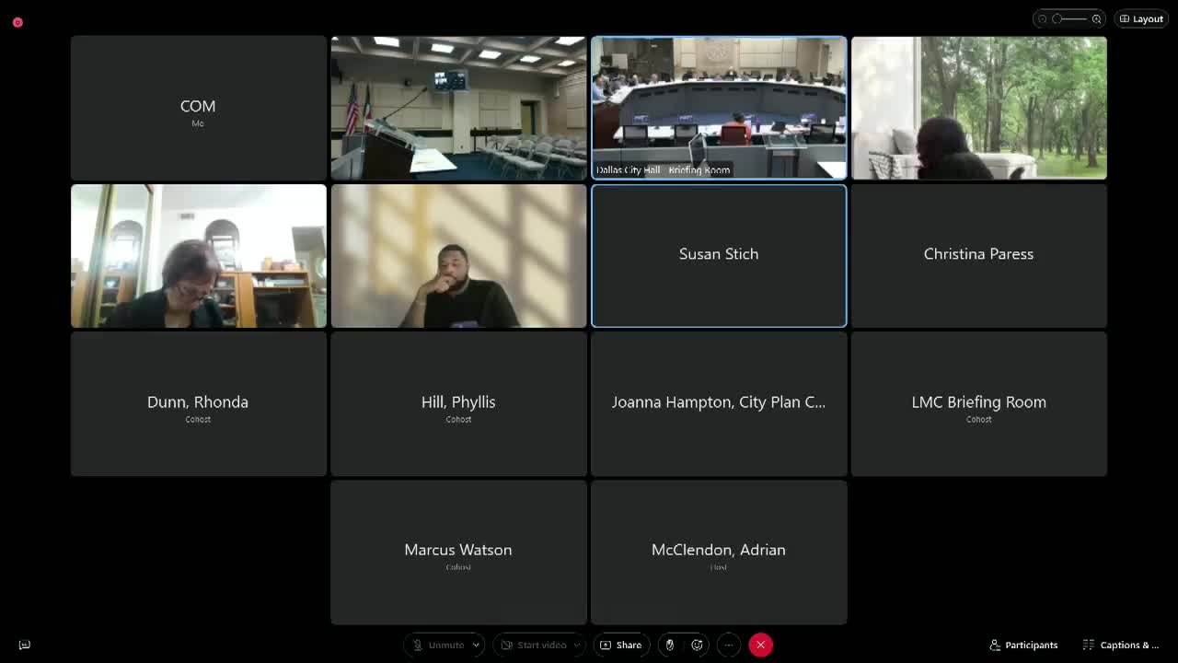Image resolution: width=1178 pixels, height=663 pixels.
Task: Click the red leave meeting button
Action: click(760, 645)
